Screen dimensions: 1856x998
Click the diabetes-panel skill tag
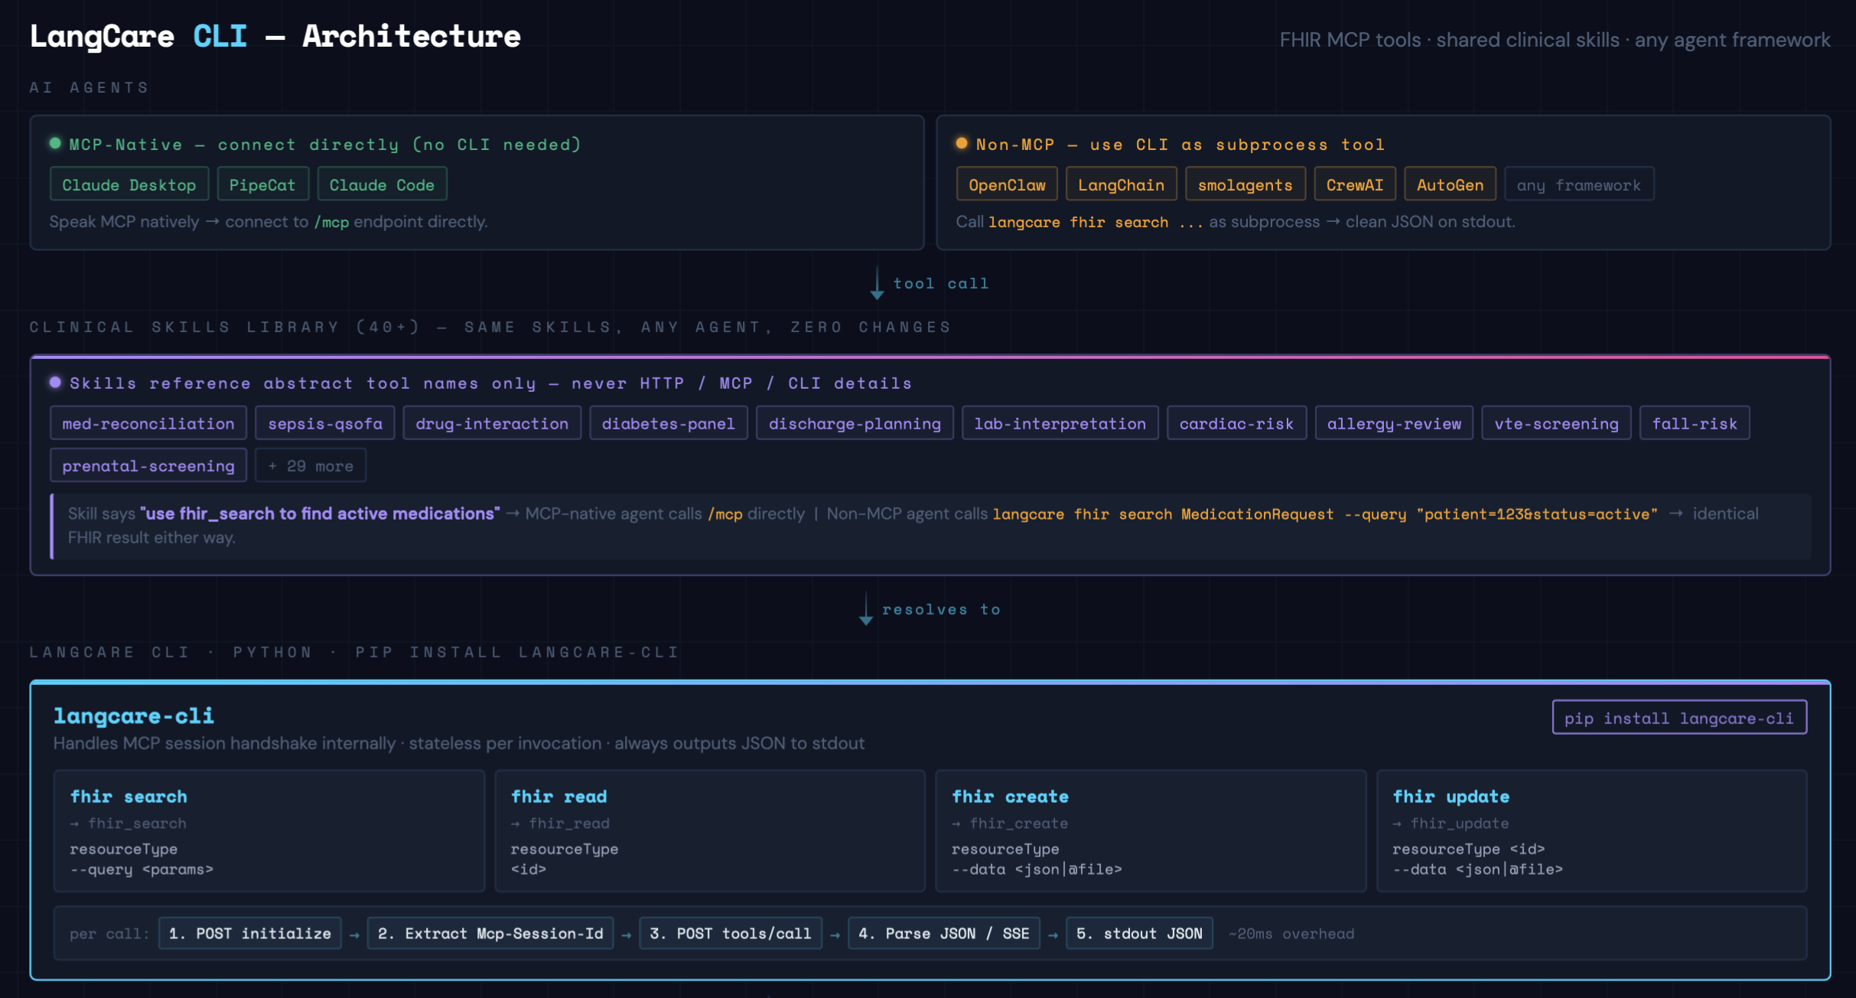(669, 423)
